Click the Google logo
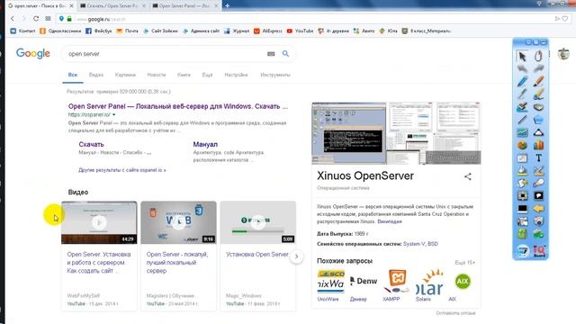 (33, 54)
